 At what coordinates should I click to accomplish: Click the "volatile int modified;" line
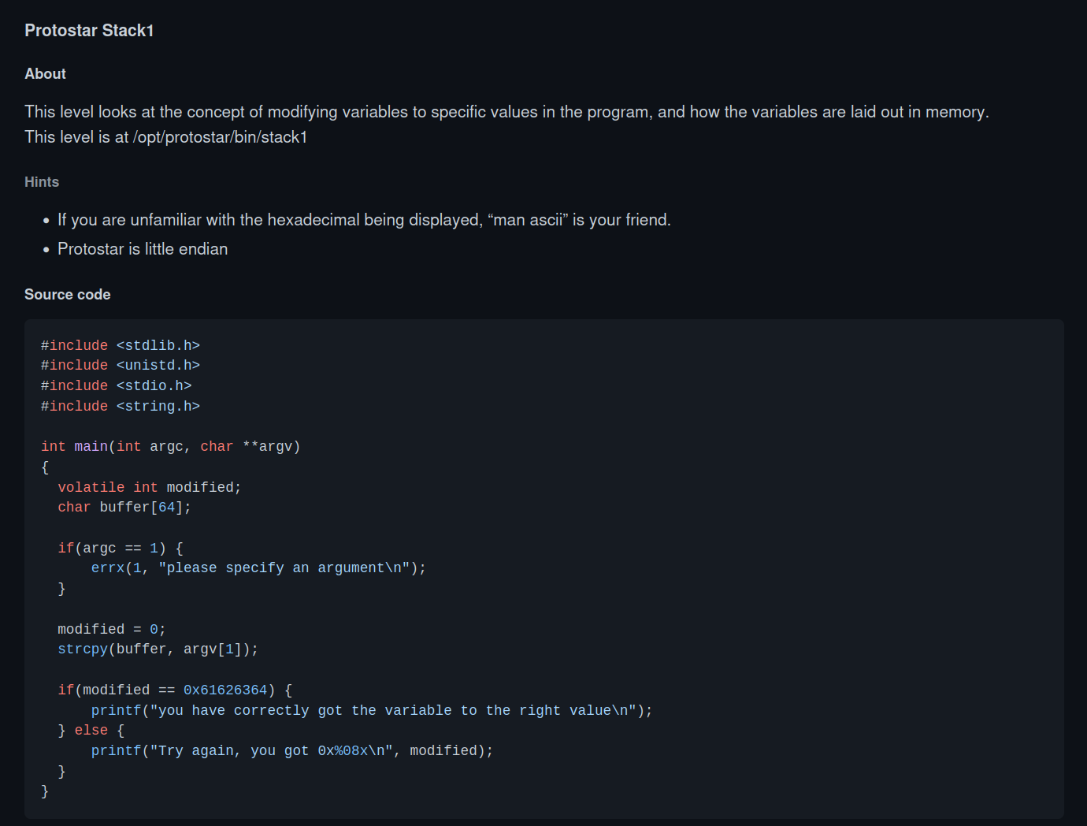coord(150,487)
